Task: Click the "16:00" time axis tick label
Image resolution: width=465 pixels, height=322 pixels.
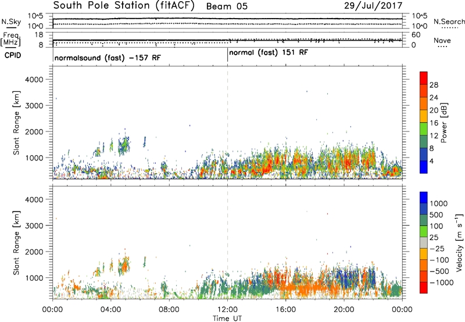Action: (286, 310)
